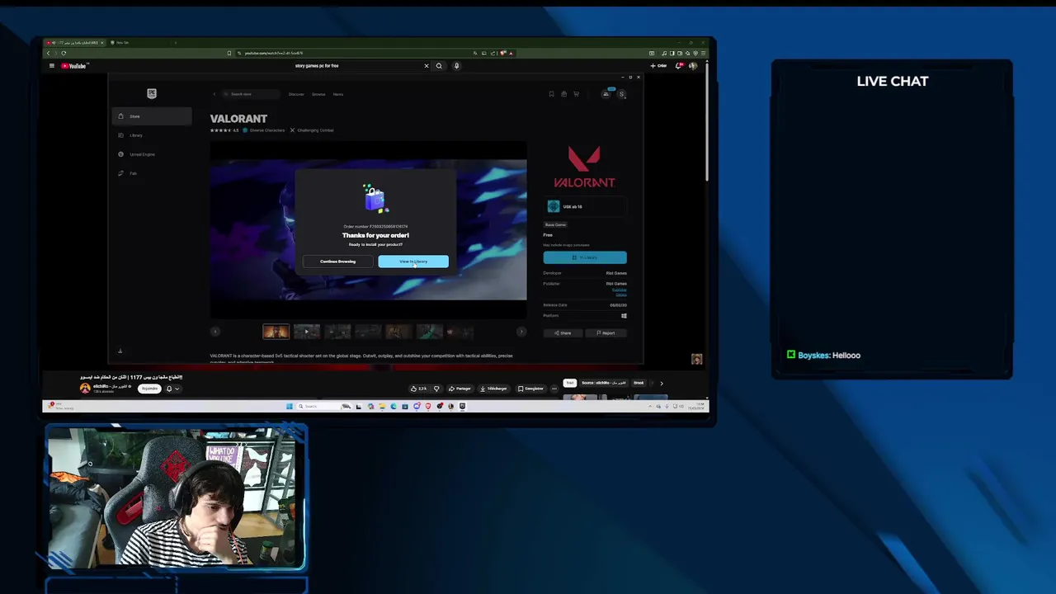
Task: Click the 4.5 star rating
Action: 224,130
